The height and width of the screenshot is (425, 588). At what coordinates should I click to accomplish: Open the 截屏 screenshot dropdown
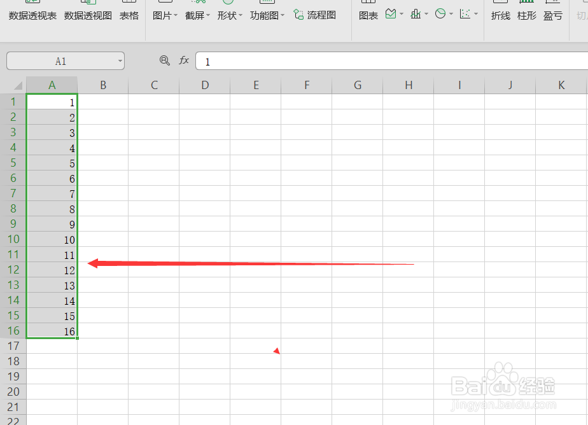tap(197, 15)
